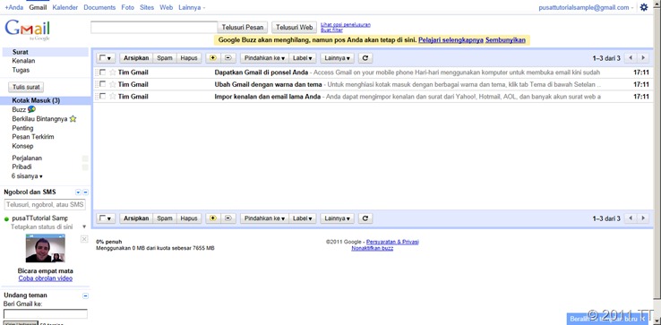
Task: Open chat options arrow in Ngobrol dan SMS
Action: tap(78, 192)
